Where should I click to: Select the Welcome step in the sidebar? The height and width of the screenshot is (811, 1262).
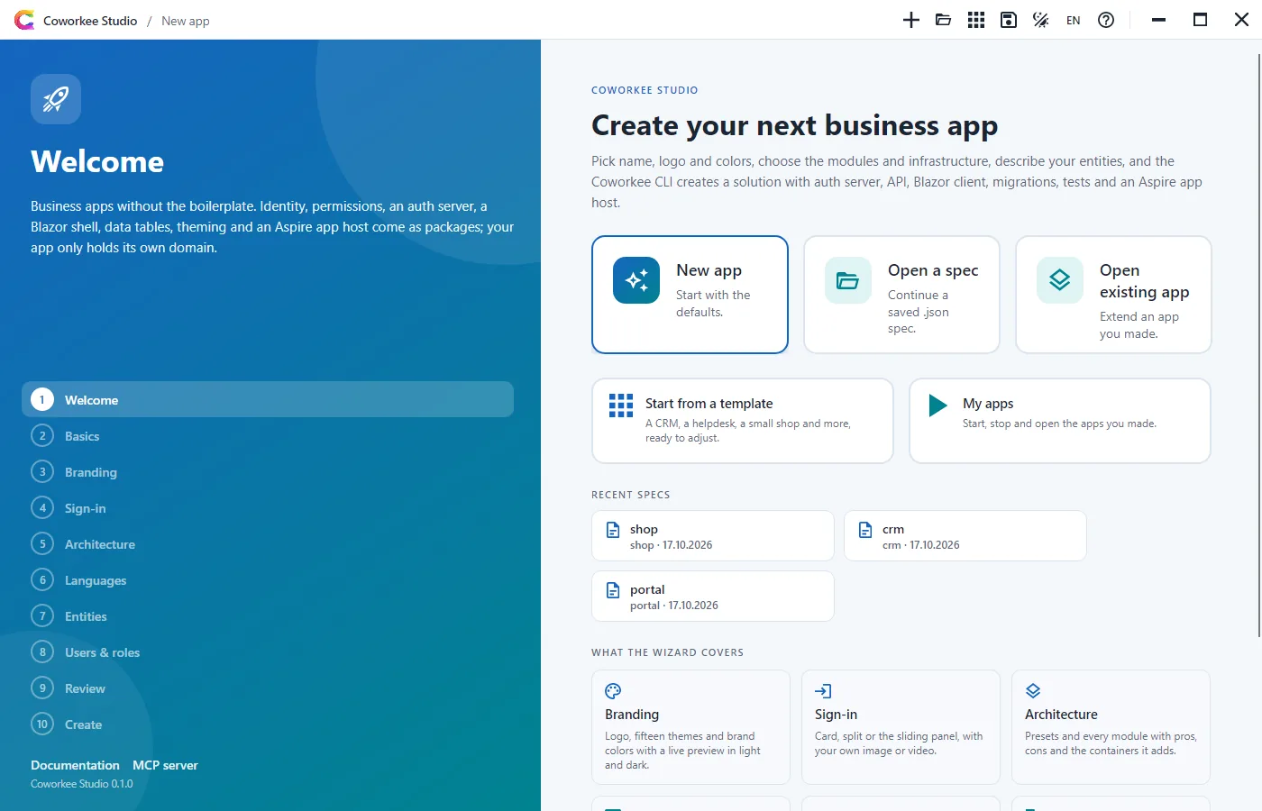268,400
